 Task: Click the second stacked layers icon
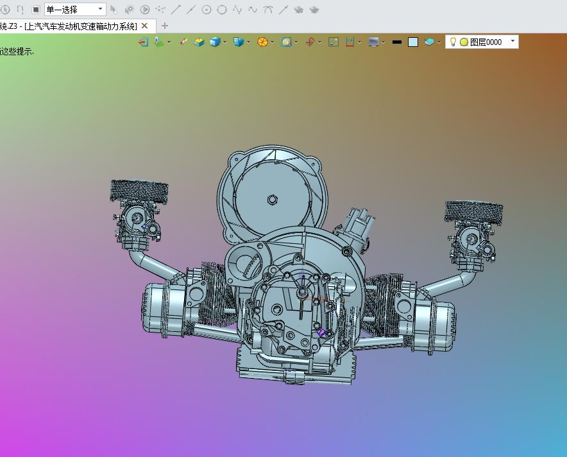pos(314,10)
